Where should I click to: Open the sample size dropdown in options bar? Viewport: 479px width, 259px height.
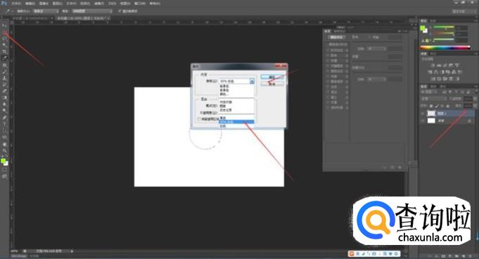point(46,11)
